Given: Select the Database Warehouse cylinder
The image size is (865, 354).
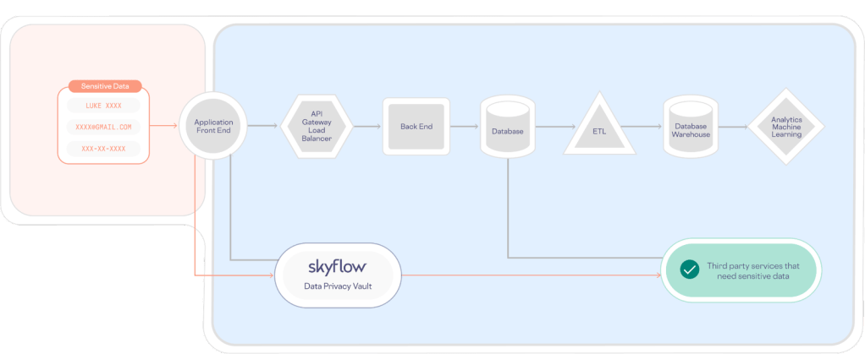Looking at the screenshot, I should click(x=691, y=129).
